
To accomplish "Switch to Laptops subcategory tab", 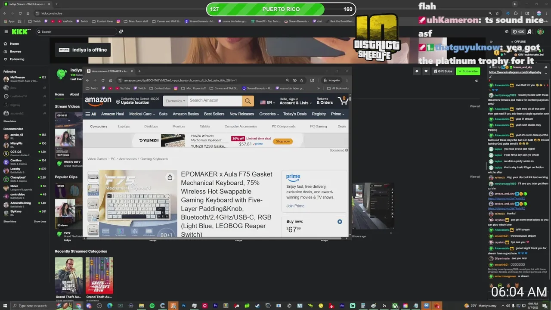I will click(x=124, y=127).
